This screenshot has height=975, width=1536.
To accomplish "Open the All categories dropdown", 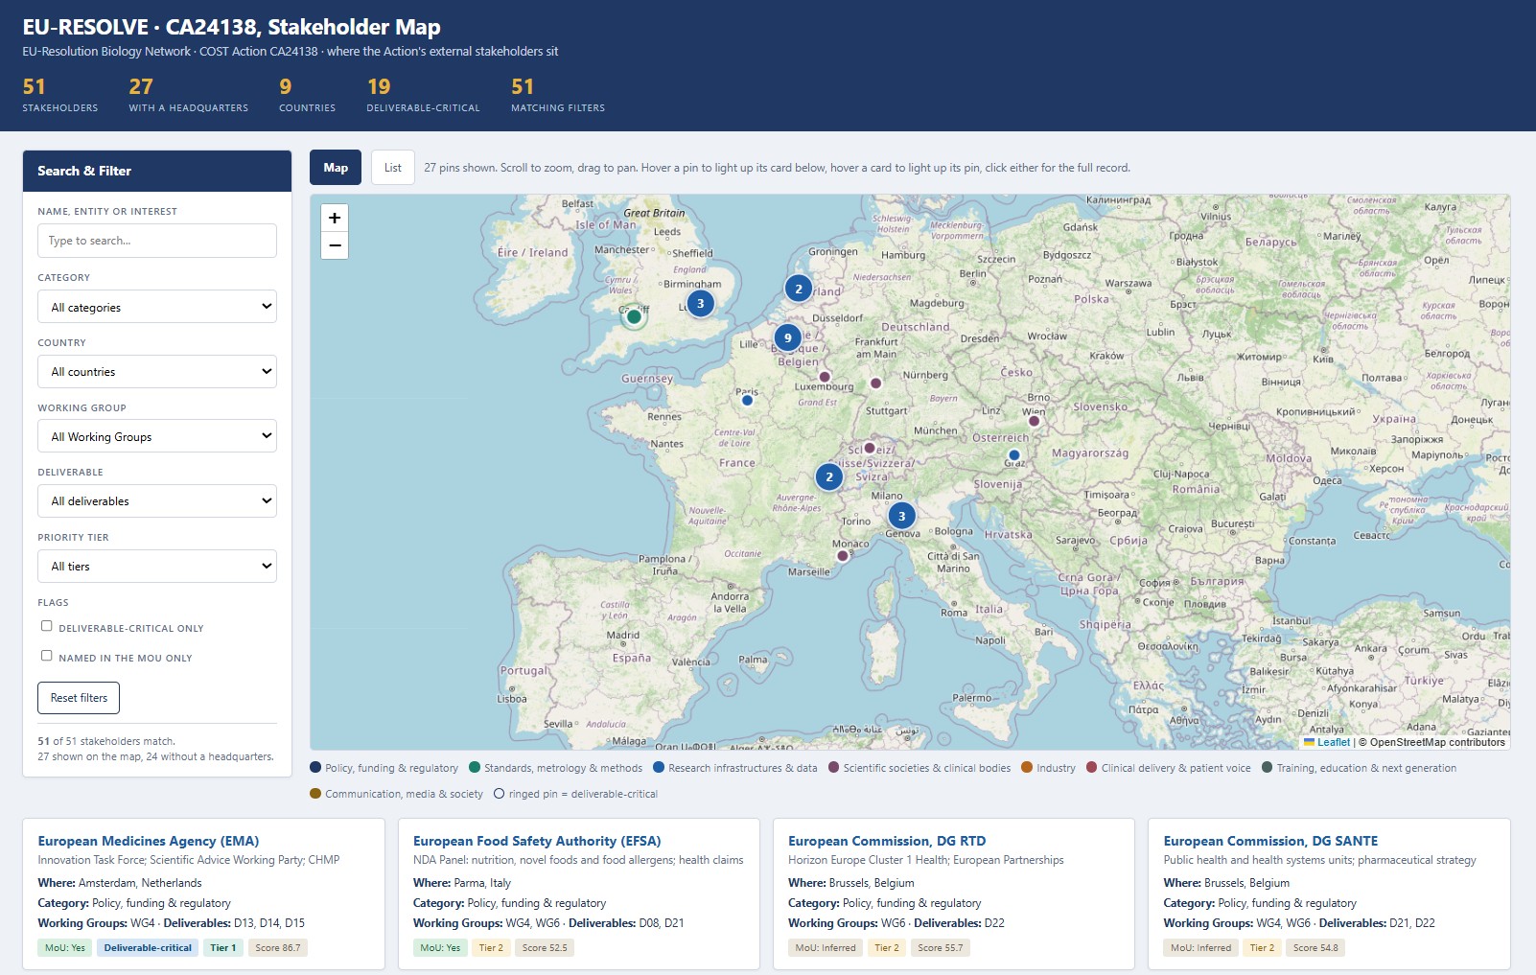I will click(157, 307).
